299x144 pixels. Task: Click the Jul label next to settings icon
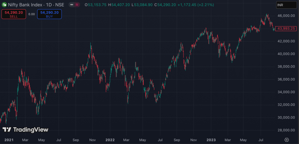click(261, 140)
